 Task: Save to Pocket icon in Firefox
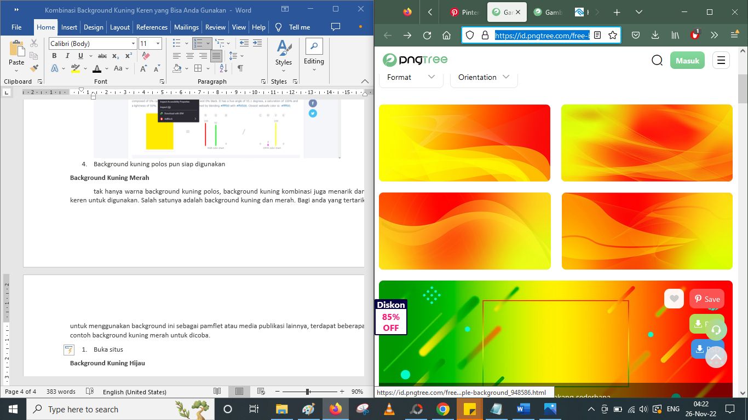click(x=636, y=35)
